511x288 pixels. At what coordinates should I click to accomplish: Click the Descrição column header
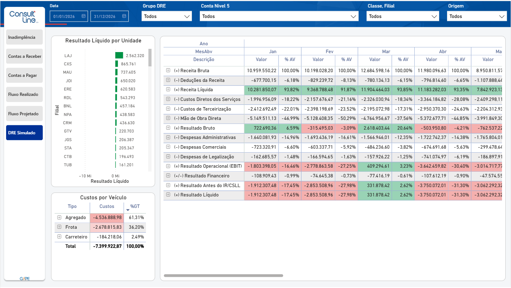click(204, 60)
